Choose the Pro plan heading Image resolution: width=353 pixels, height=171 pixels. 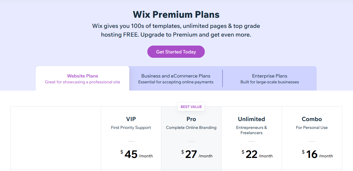[x=191, y=119]
